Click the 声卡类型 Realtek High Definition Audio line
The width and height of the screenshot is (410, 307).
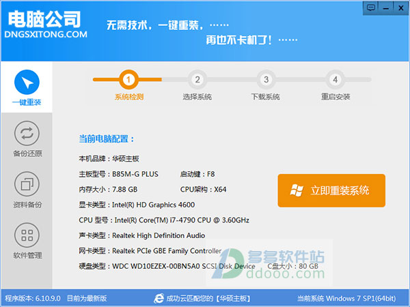(142, 235)
